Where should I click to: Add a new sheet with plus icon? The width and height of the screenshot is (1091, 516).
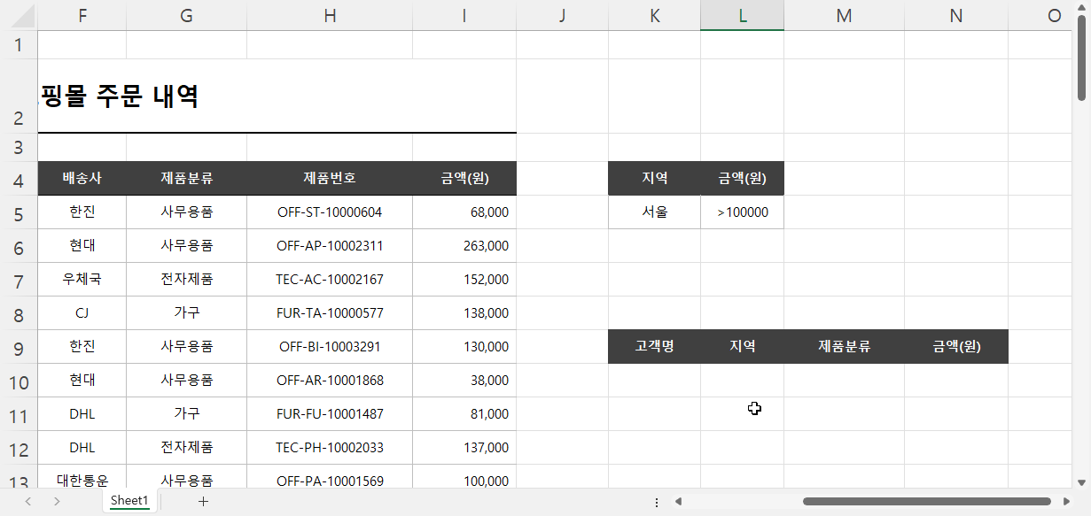tap(203, 501)
